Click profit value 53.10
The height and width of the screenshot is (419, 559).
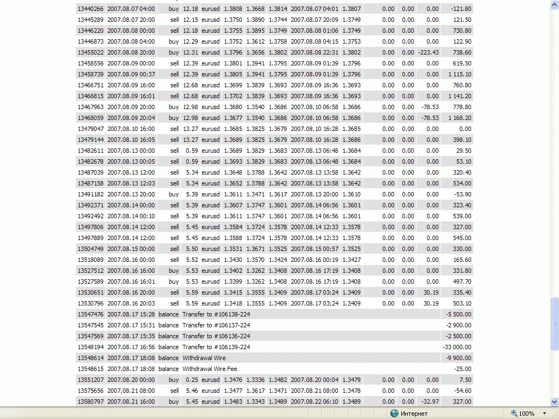coord(464,161)
